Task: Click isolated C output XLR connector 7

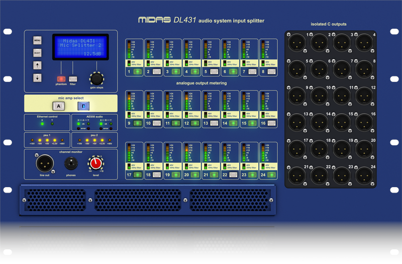Action: pyautogui.click(x=342, y=69)
